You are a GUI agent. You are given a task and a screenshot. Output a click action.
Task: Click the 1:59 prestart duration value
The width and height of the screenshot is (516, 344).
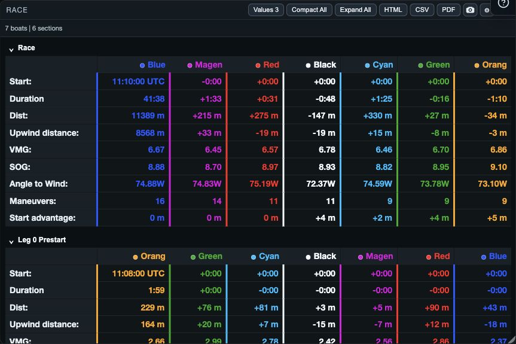click(156, 290)
